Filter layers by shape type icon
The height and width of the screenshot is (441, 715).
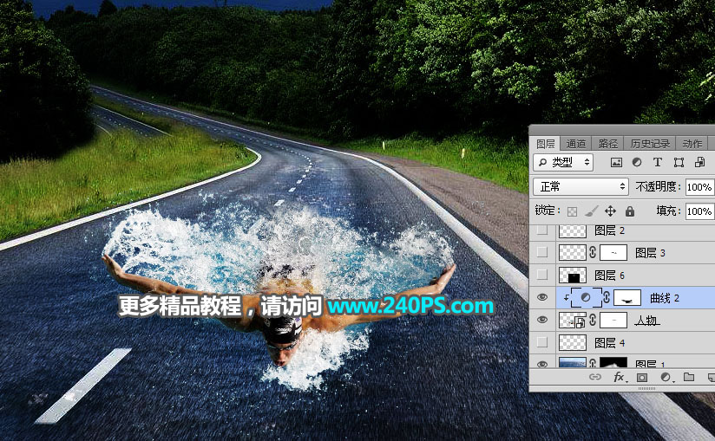679,162
